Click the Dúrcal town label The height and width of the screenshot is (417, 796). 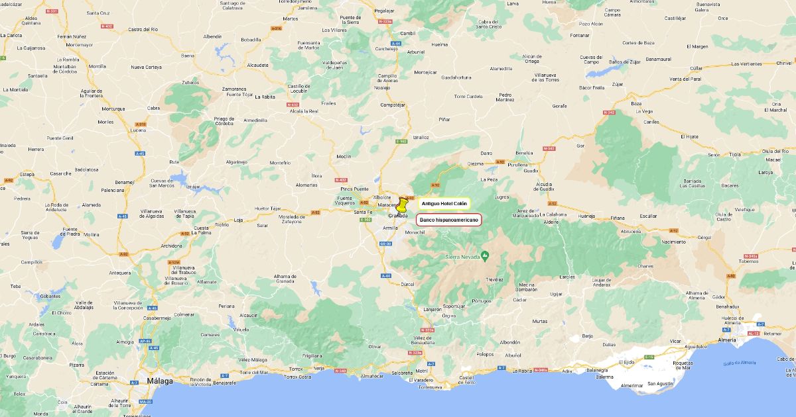click(408, 284)
